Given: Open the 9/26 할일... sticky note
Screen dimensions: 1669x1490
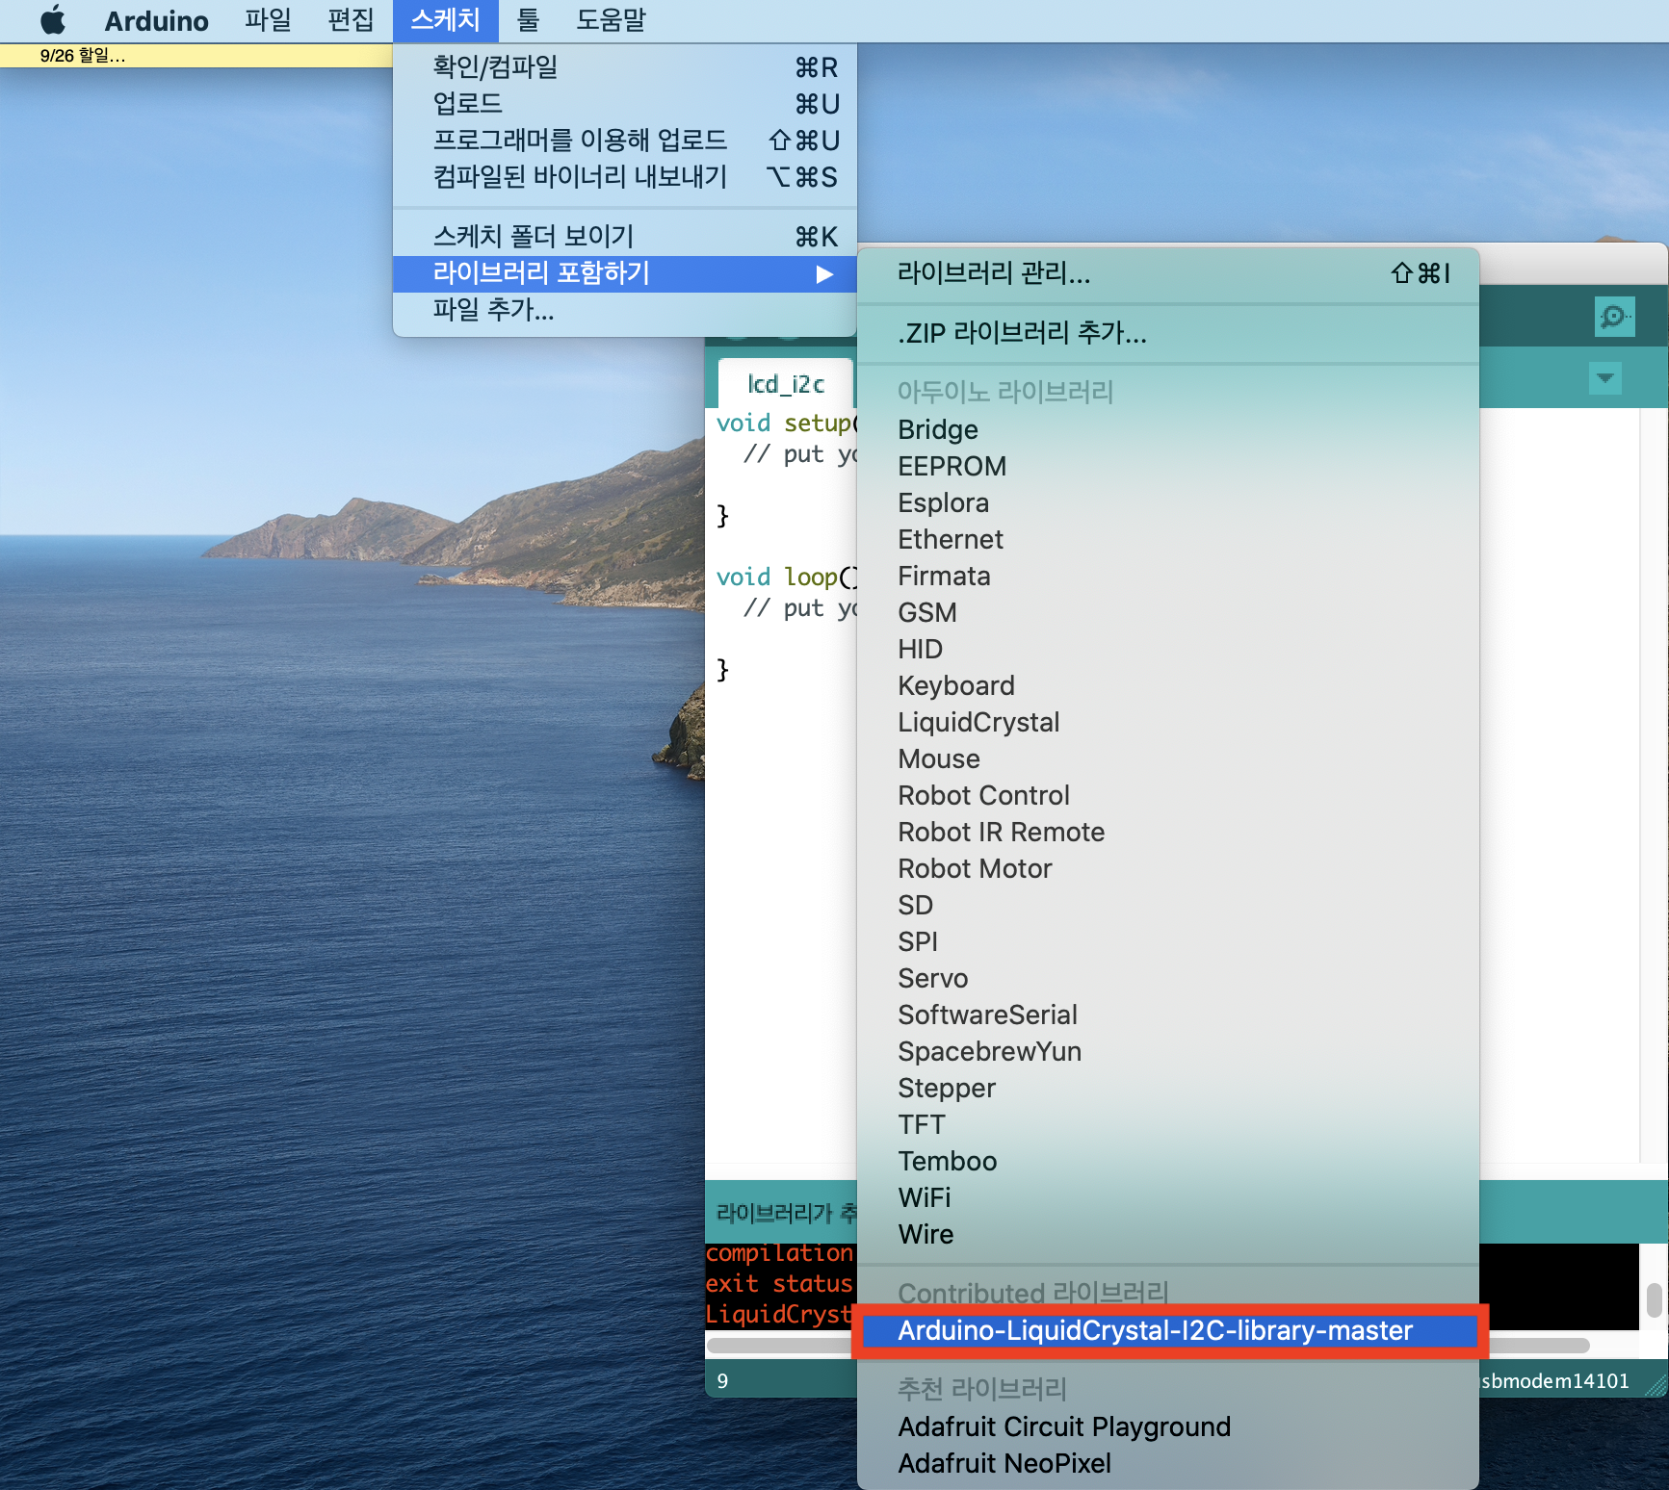Looking at the screenshot, I should [196, 56].
